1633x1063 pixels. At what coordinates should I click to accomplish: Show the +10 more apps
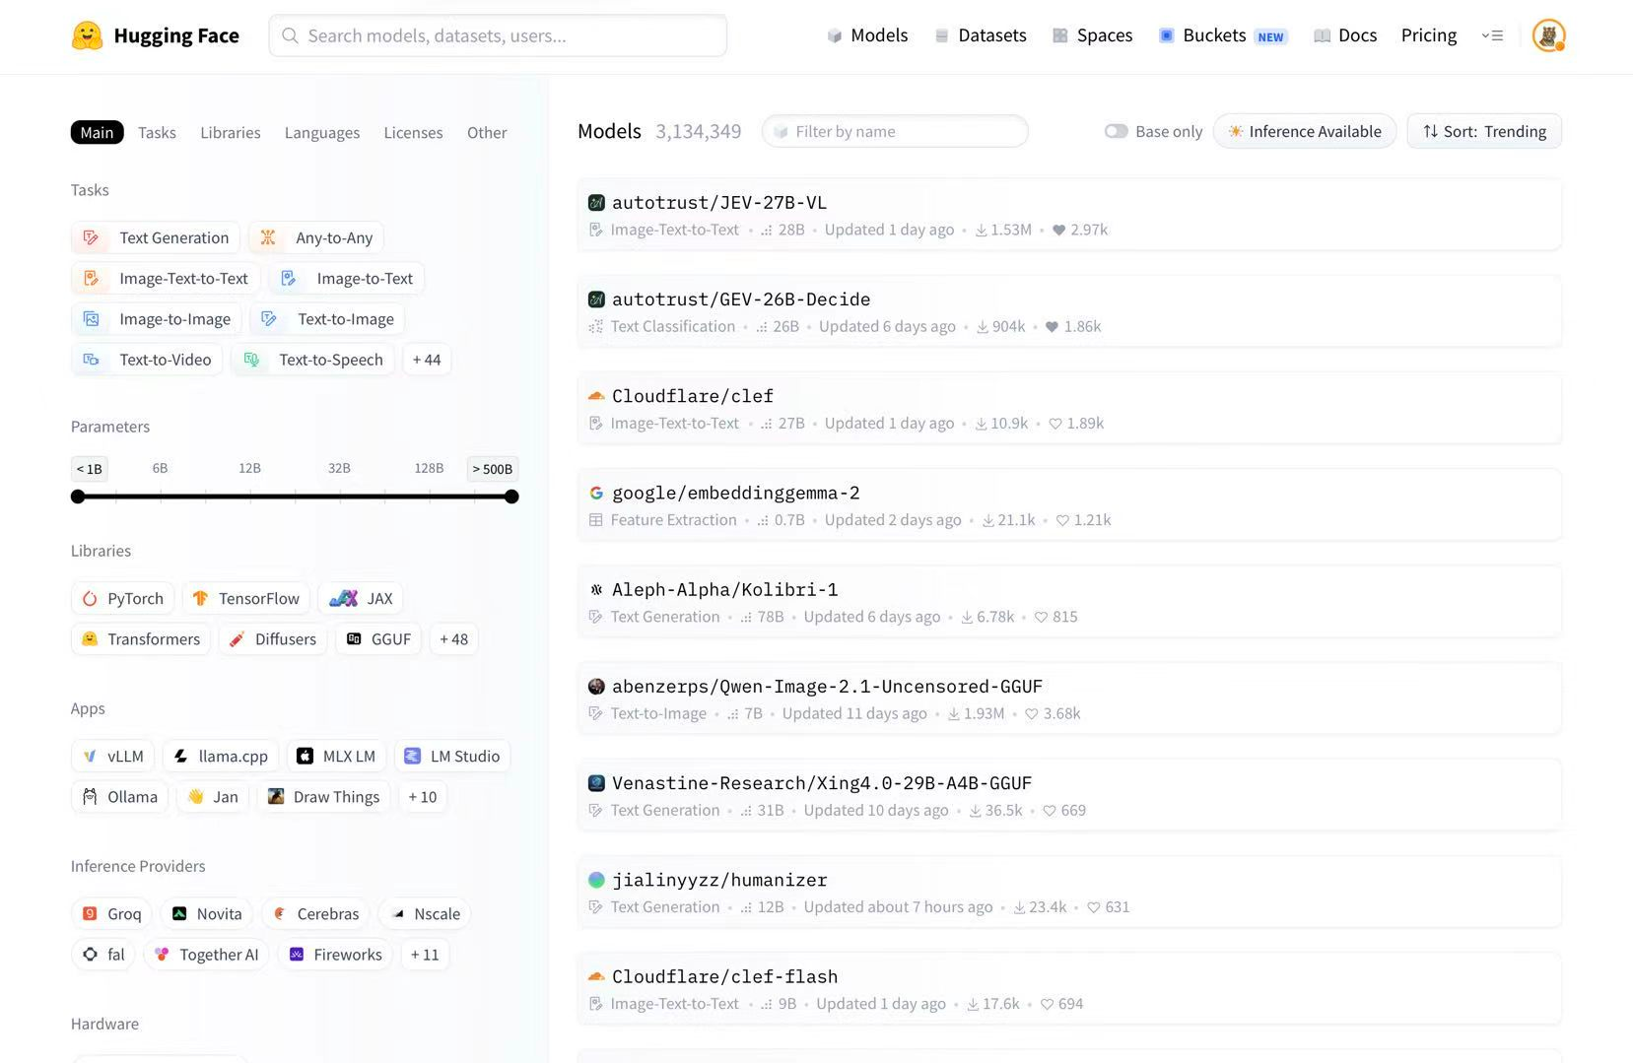tap(422, 797)
